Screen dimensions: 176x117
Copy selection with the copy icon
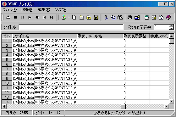[113, 17]
